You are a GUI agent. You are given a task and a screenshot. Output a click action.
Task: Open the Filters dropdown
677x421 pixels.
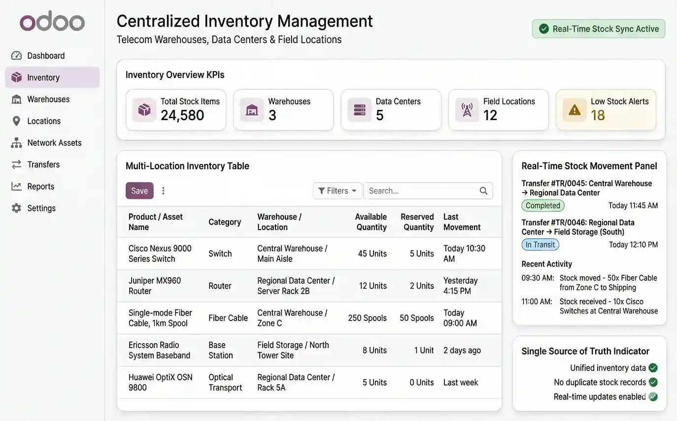tap(337, 191)
